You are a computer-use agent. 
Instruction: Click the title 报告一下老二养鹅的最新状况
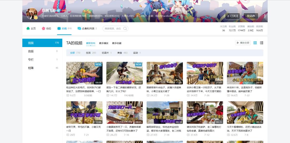click(x=124, y=89)
